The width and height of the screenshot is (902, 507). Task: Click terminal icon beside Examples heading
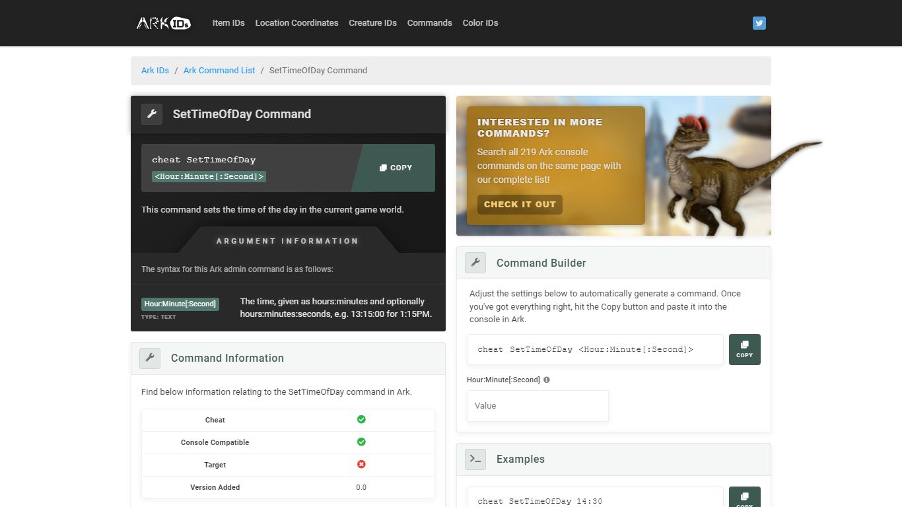[475, 459]
